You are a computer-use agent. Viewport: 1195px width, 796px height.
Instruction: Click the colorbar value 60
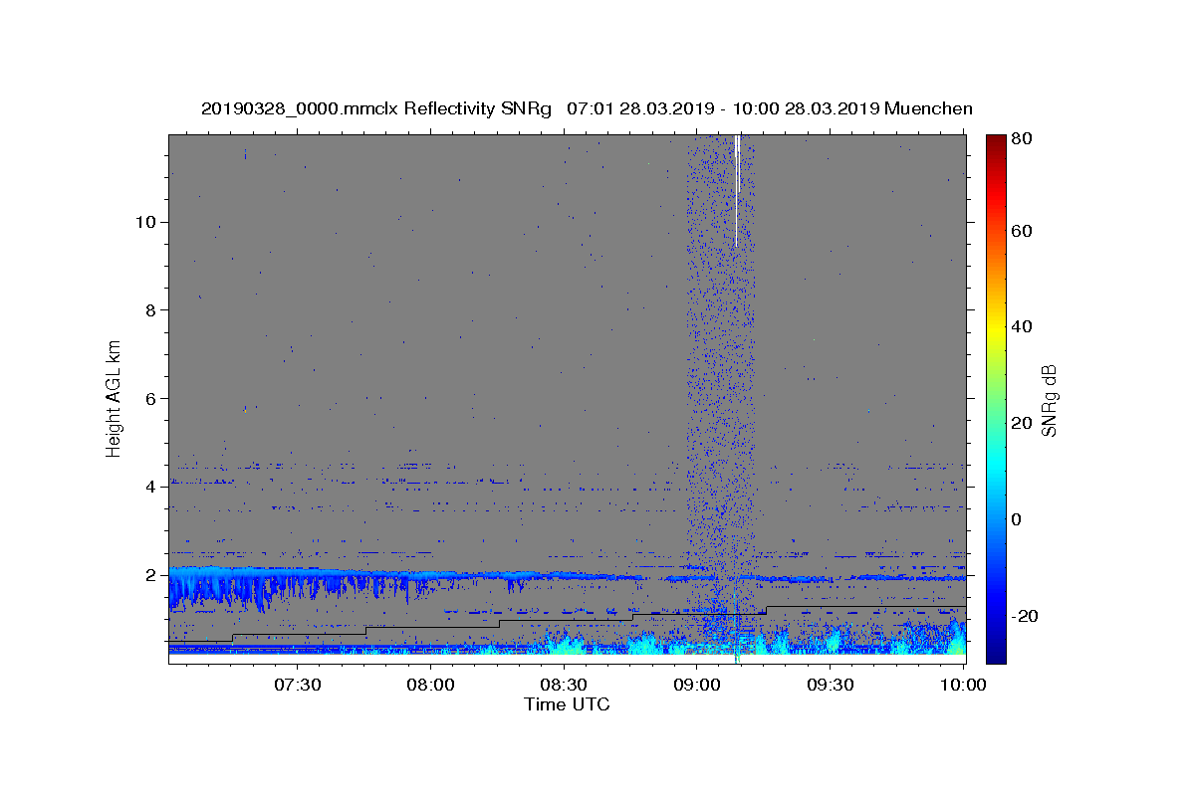(x=1022, y=231)
